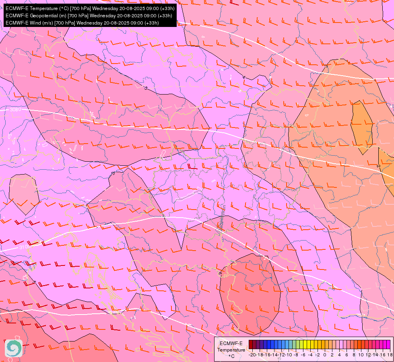Click the swirl logo icon at bottom-left
394x362 pixels.
click(x=14, y=348)
